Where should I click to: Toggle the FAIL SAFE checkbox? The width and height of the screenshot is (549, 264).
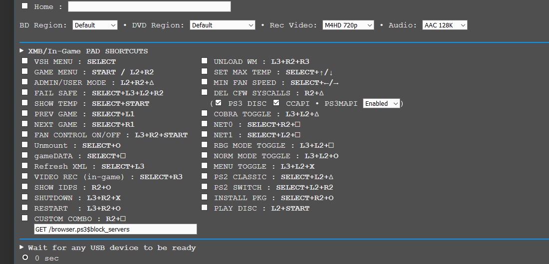pyautogui.click(x=24, y=92)
